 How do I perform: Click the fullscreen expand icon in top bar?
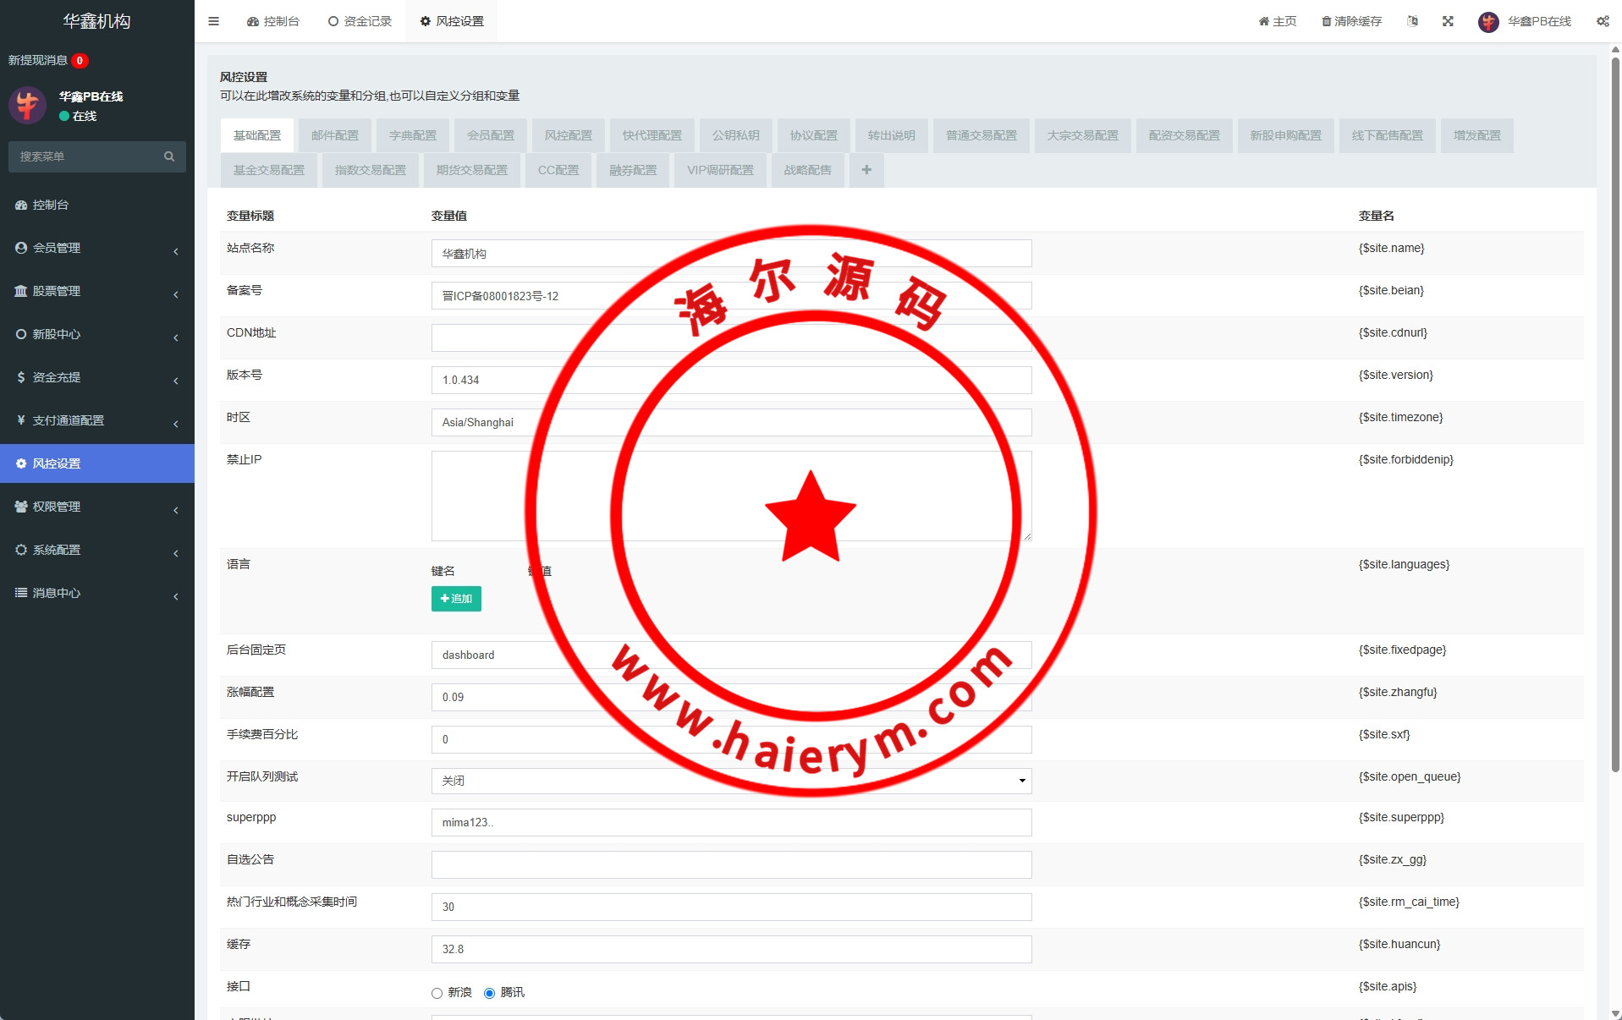click(1448, 21)
